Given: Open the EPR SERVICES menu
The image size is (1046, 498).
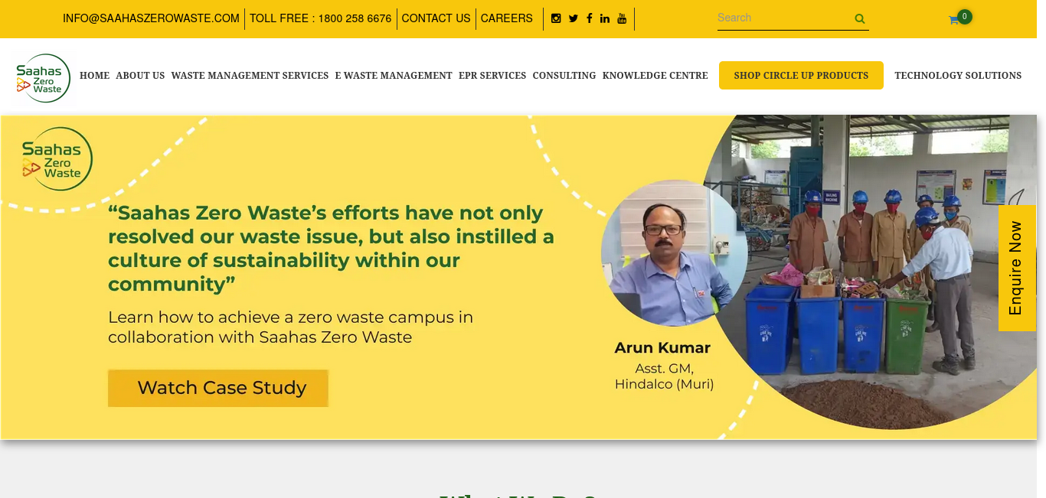Looking at the screenshot, I should pyautogui.click(x=492, y=76).
